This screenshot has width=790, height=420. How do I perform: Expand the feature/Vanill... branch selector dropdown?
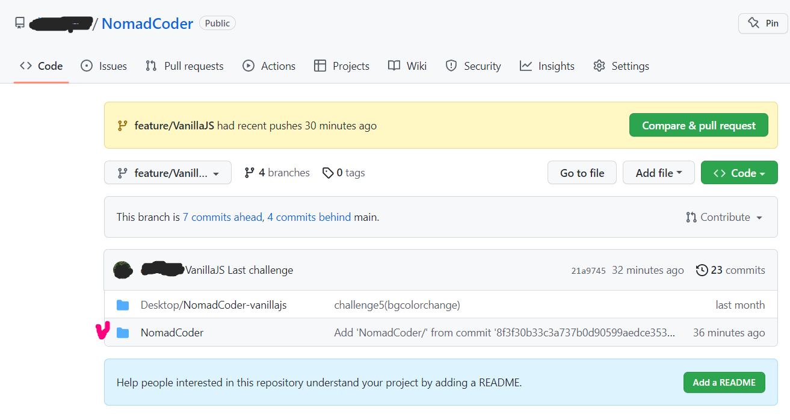(x=168, y=173)
